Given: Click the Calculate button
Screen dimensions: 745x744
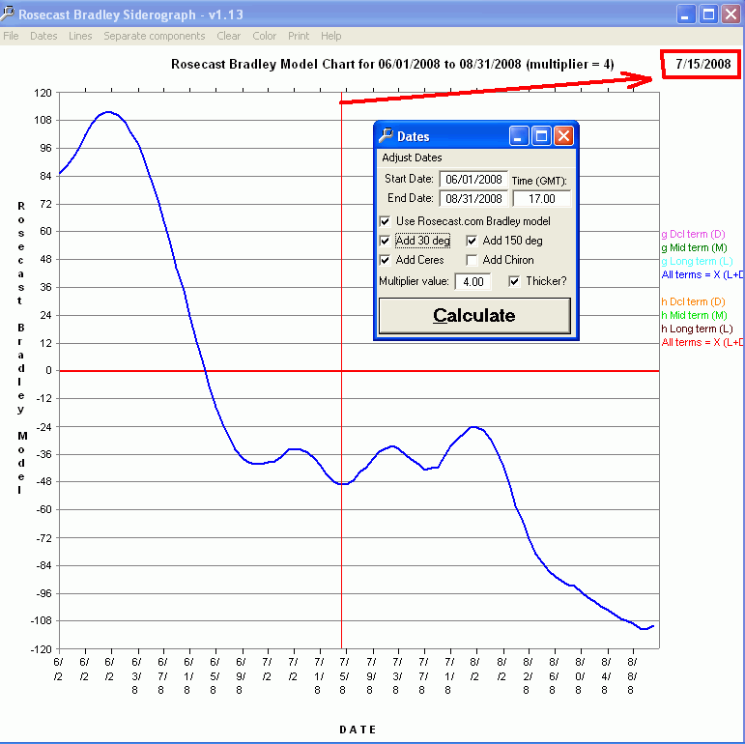Looking at the screenshot, I should pos(474,315).
